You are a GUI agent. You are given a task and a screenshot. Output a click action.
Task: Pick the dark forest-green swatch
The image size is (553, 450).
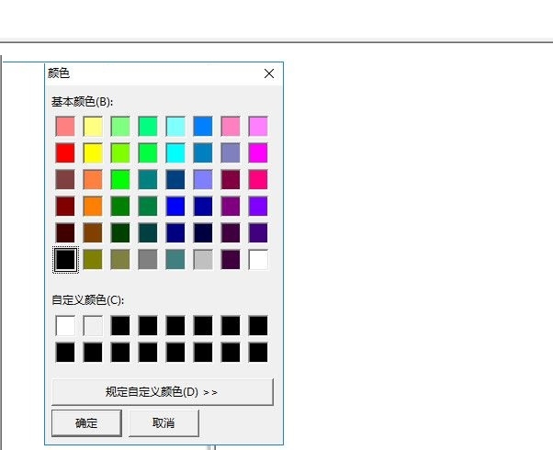[x=120, y=232]
